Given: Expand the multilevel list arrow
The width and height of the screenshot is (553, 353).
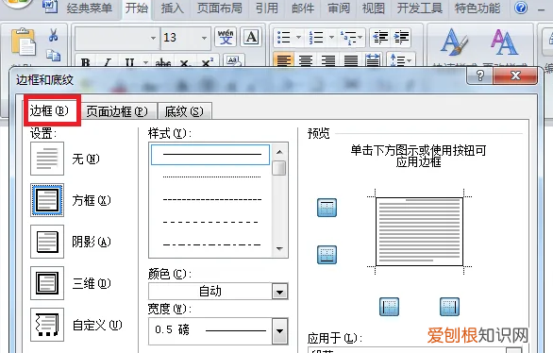Looking at the screenshot, I should (x=360, y=37).
